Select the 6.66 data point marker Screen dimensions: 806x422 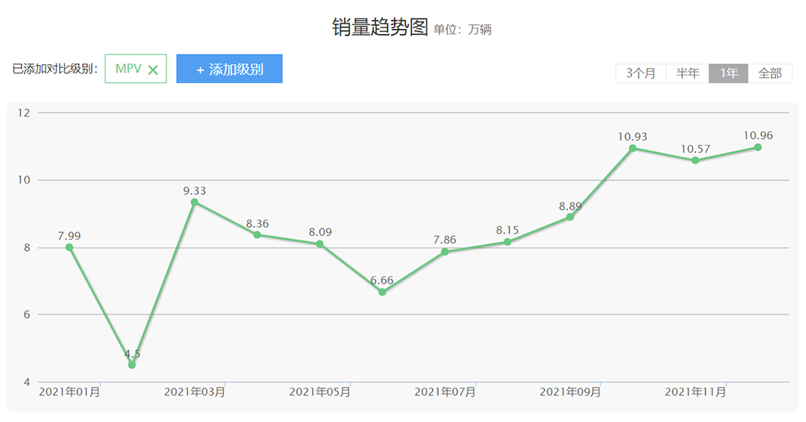click(x=382, y=292)
